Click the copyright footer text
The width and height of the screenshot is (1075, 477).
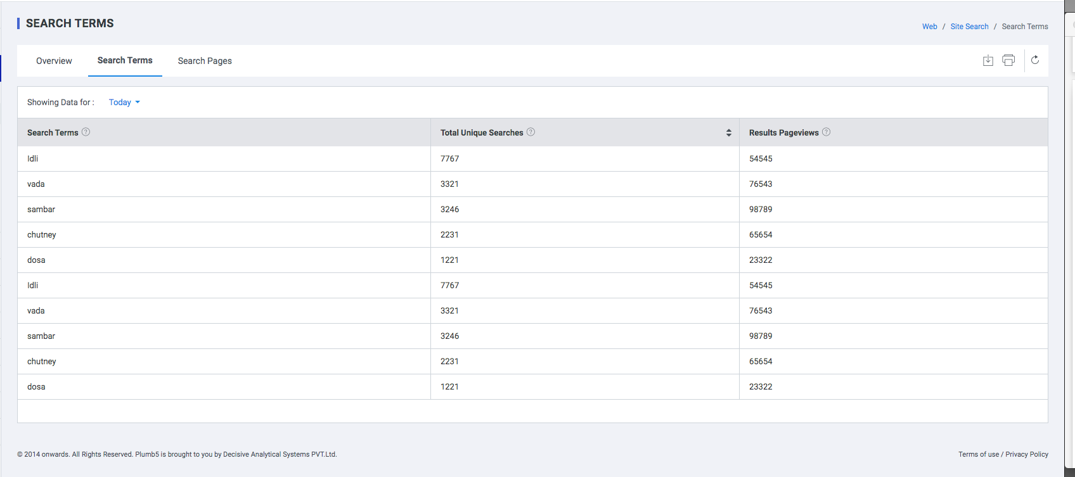click(177, 454)
